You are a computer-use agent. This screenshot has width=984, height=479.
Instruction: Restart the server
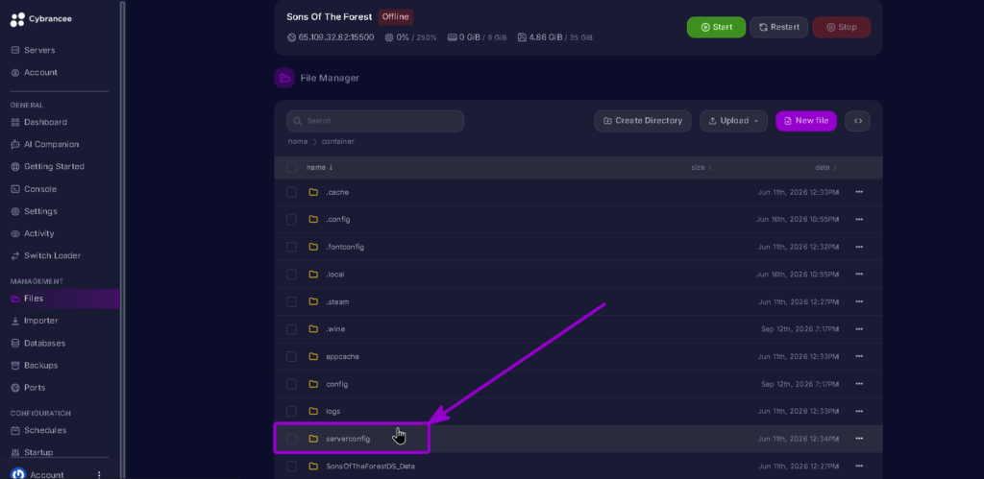pos(778,28)
